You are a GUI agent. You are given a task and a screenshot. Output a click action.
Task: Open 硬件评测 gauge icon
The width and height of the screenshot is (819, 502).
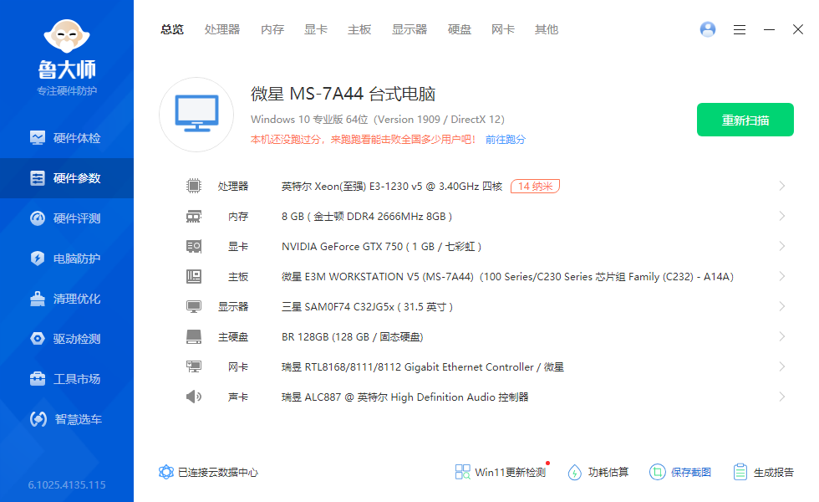[38, 218]
